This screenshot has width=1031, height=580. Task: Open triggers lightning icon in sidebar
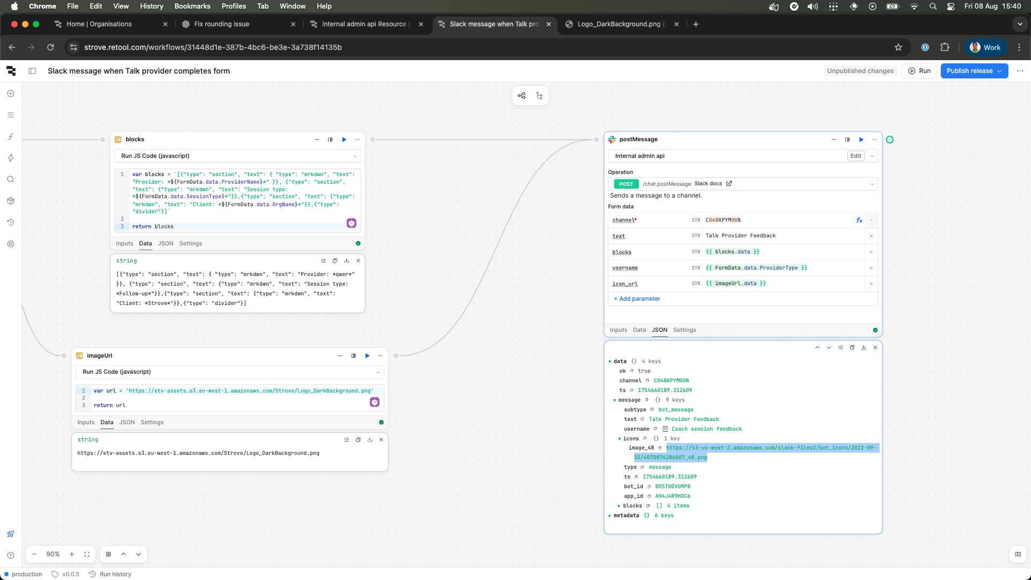click(x=11, y=158)
